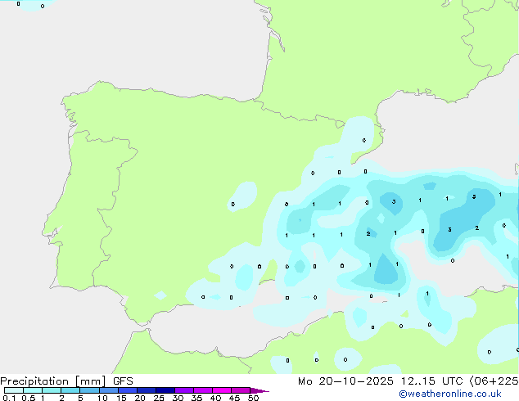
Task: Click the 25–30 mm dark blue swatch
Action: coord(165,390)
